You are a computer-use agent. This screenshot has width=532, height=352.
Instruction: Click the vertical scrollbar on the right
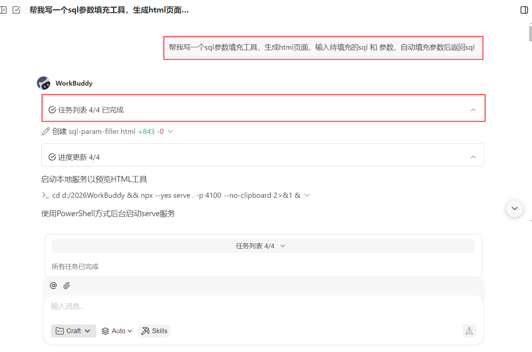530,33
